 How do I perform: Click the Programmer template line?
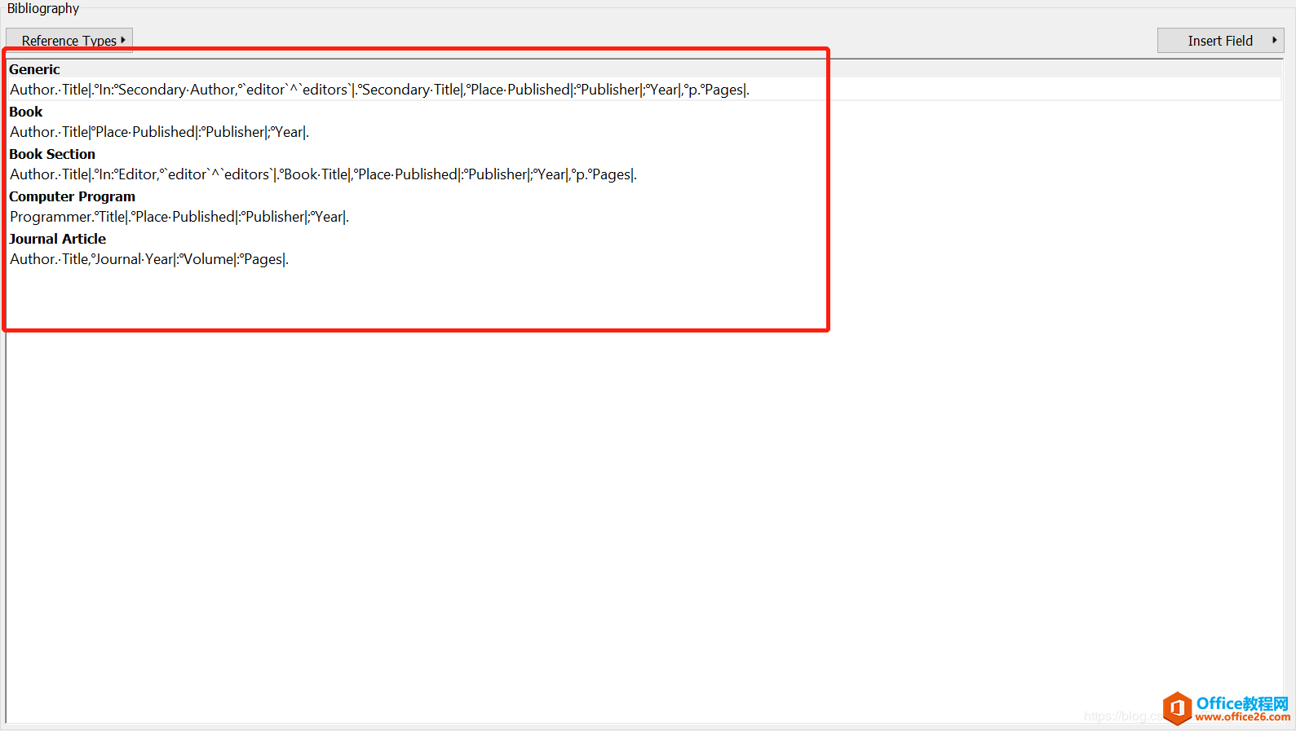click(x=179, y=217)
